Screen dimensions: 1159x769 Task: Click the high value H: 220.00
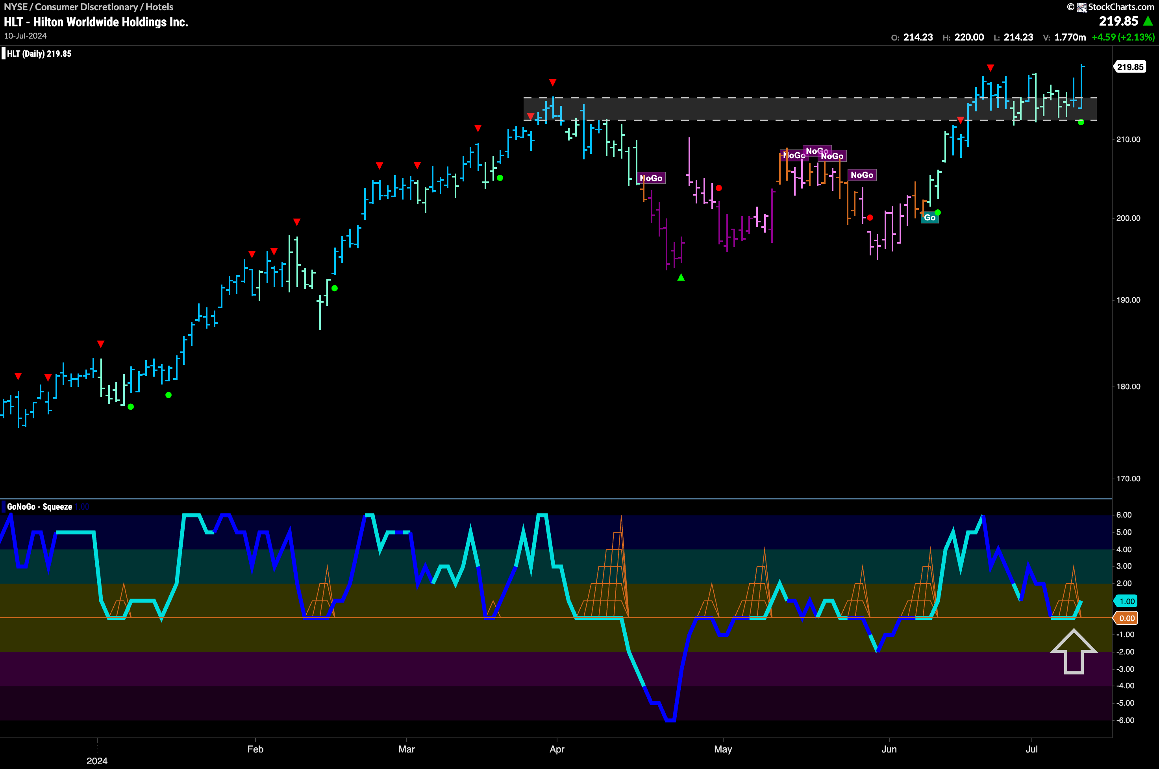click(963, 37)
